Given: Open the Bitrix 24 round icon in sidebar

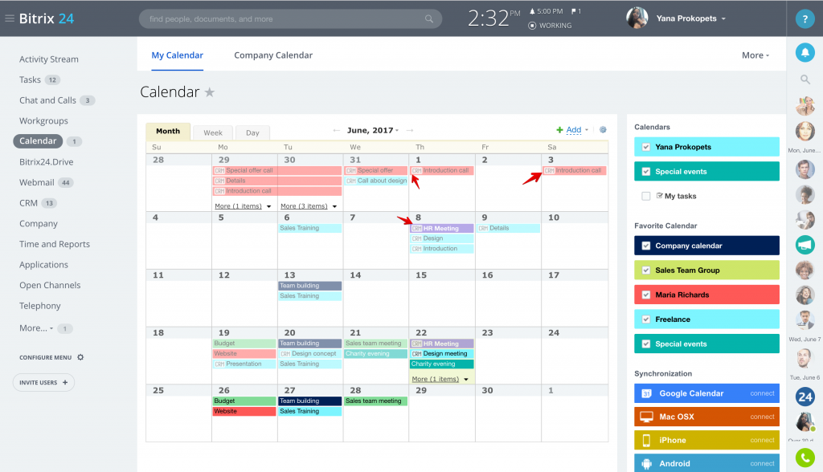Looking at the screenshot, I should pyautogui.click(x=805, y=397).
